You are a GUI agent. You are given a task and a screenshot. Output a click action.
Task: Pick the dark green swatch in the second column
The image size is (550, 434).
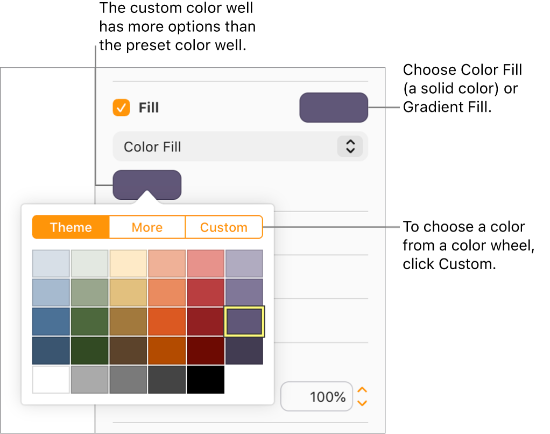(x=89, y=350)
